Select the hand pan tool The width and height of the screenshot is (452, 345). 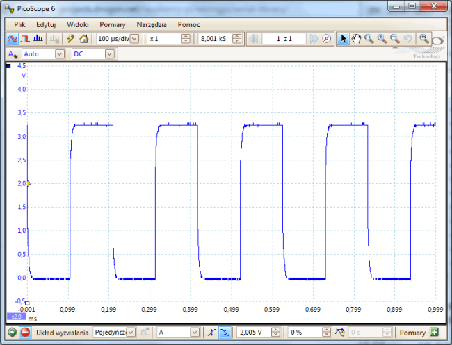click(356, 39)
